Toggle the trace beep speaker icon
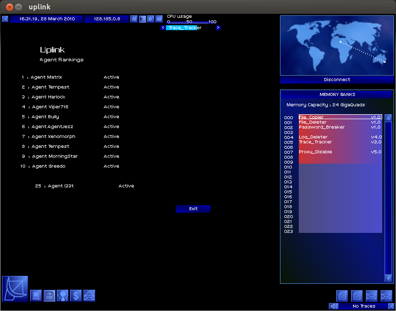 [334, 306]
